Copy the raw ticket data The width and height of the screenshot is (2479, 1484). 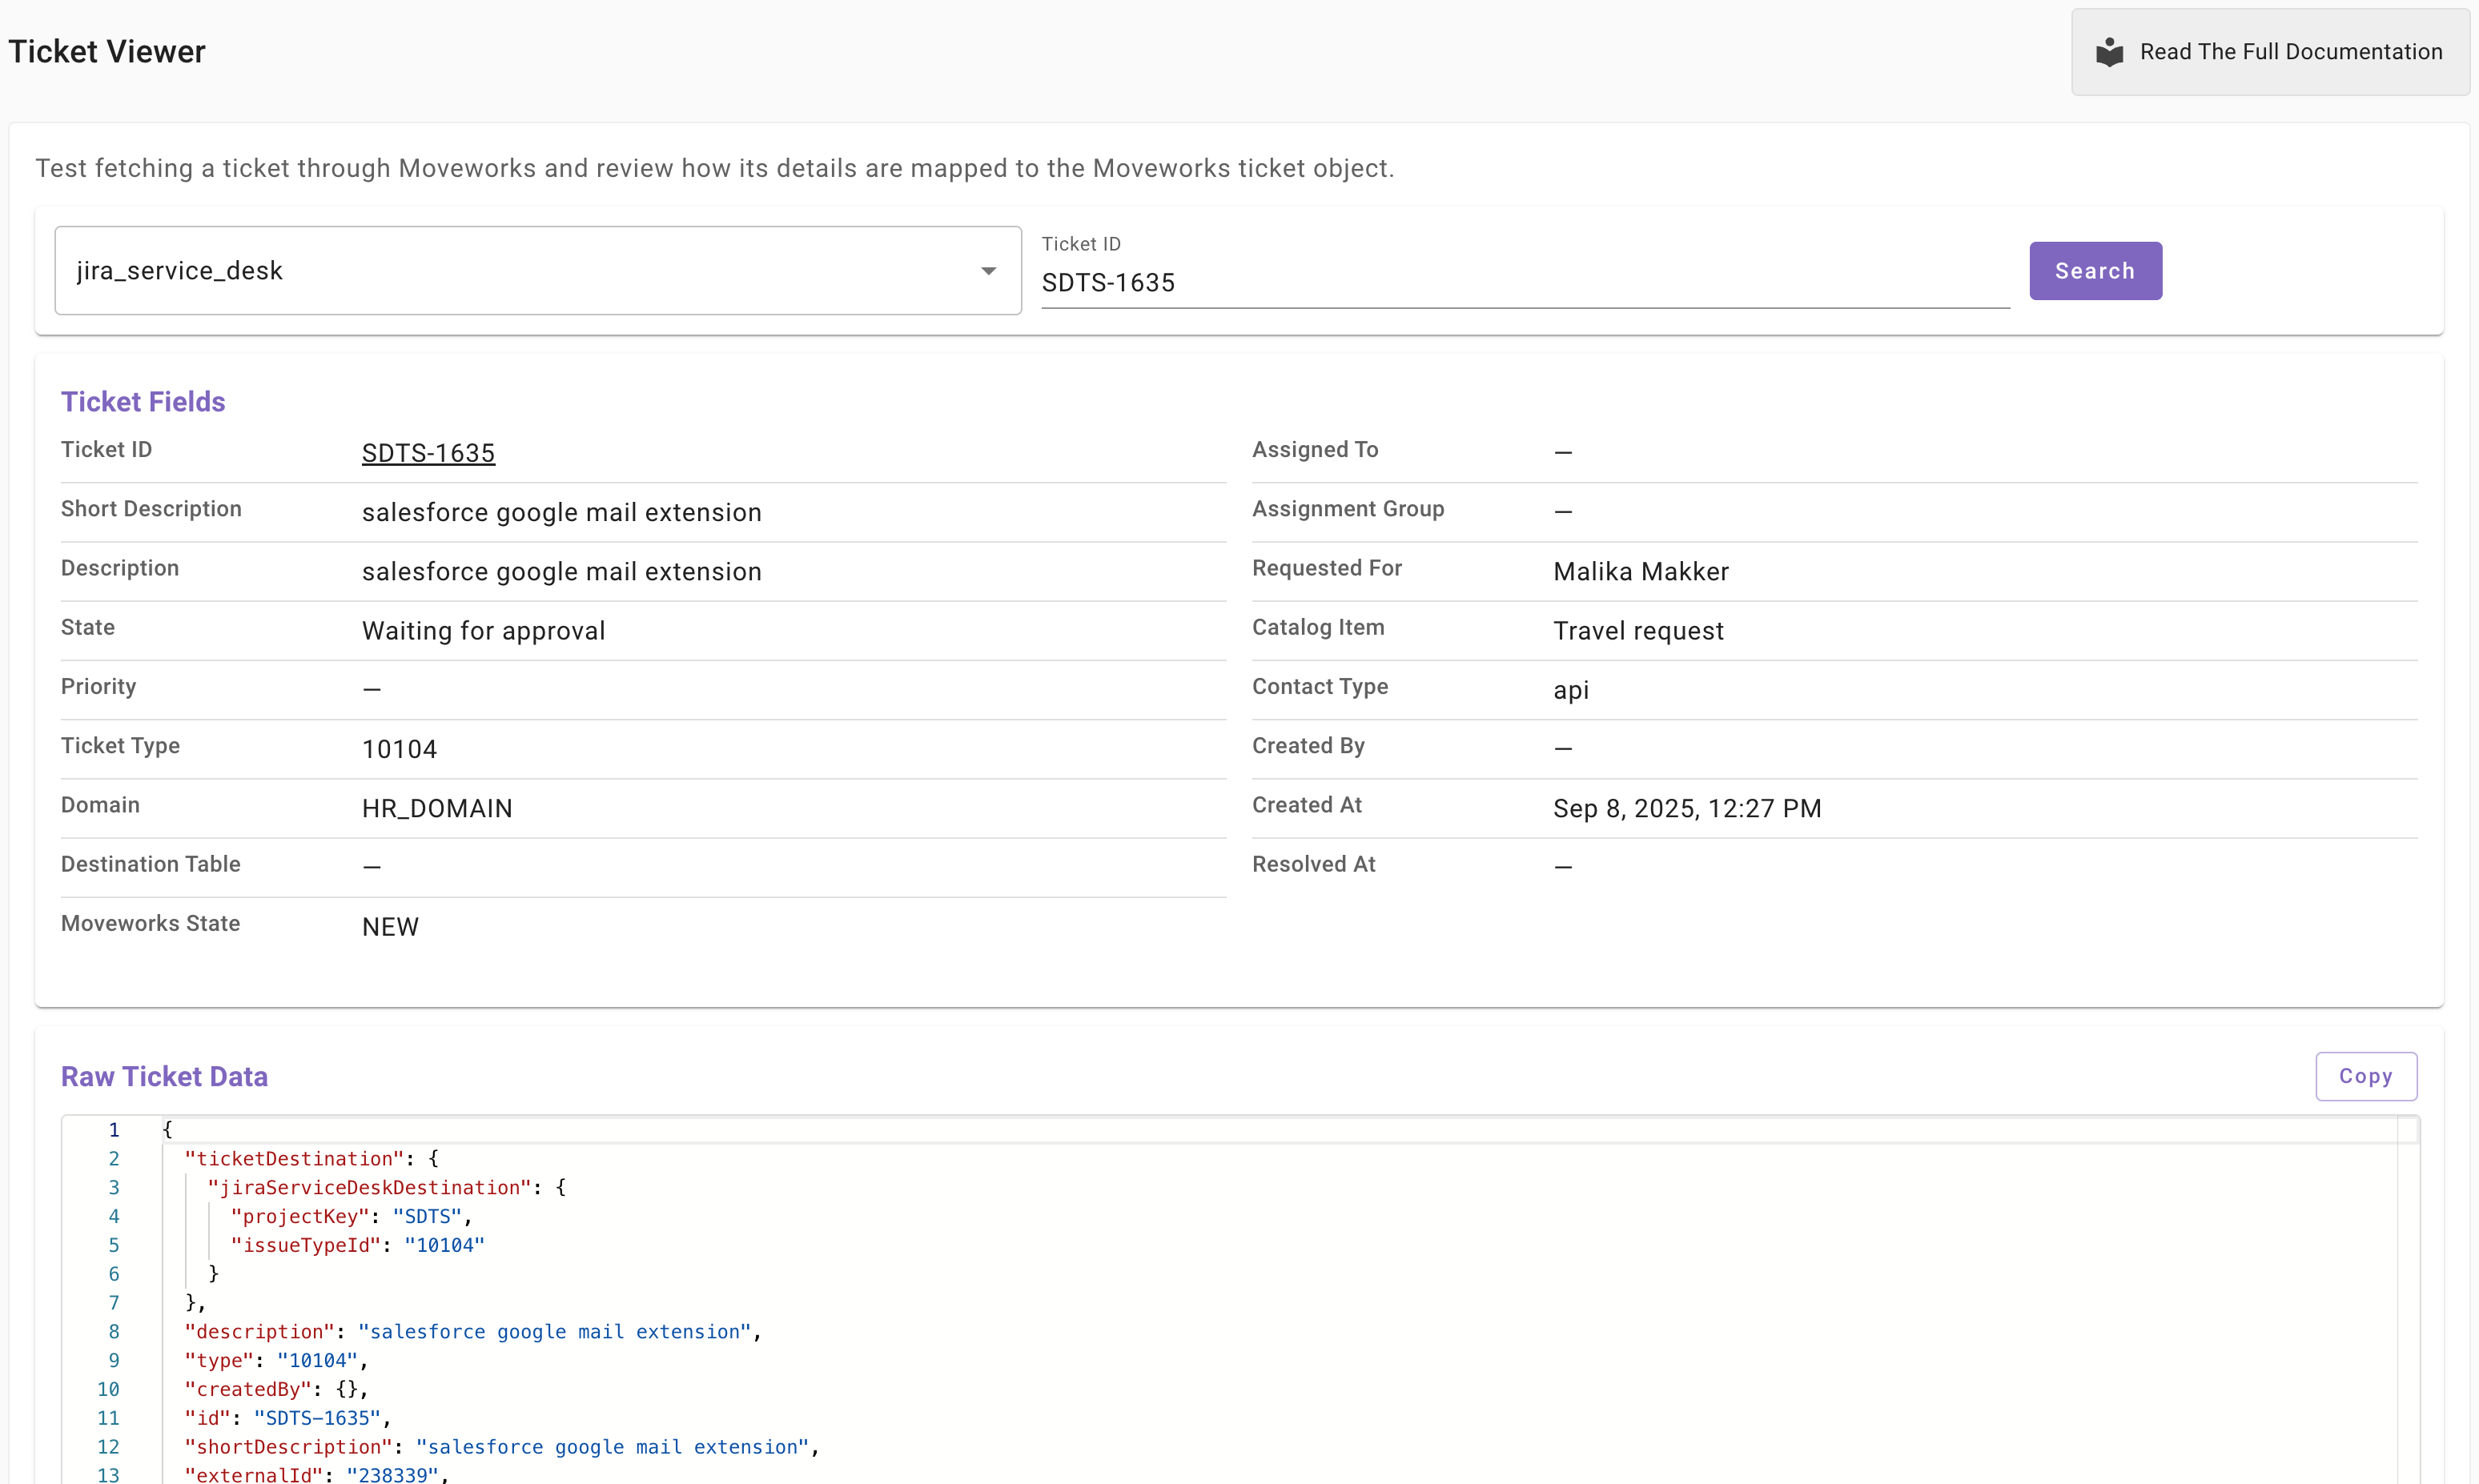(2365, 1076)
